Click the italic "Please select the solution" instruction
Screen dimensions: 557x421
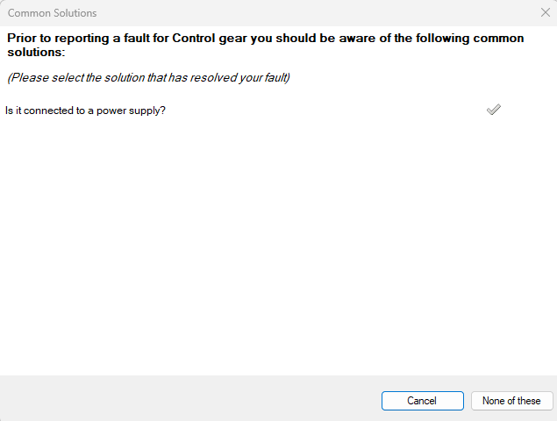click(x=149, y=77)
